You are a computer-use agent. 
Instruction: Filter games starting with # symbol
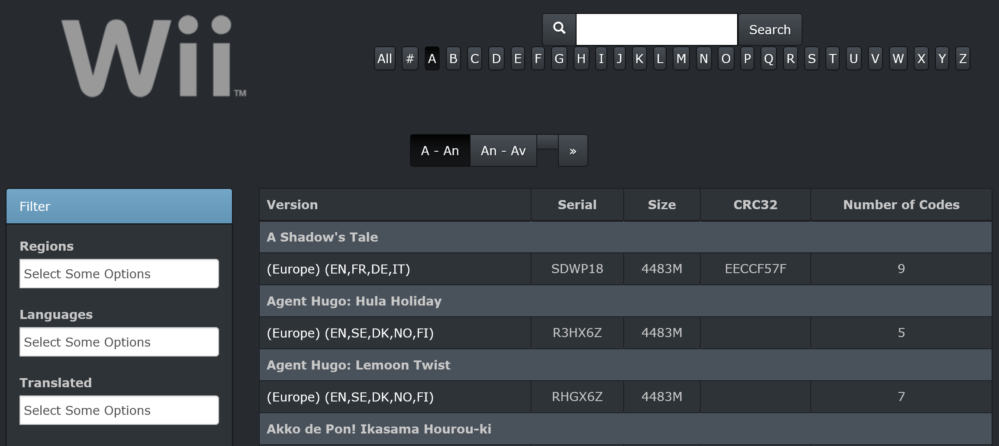(410, 58)
